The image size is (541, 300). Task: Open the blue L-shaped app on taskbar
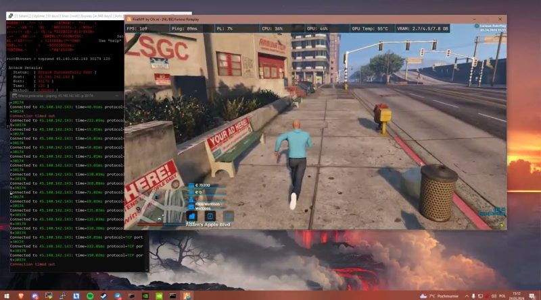click(x=76, y=296)
